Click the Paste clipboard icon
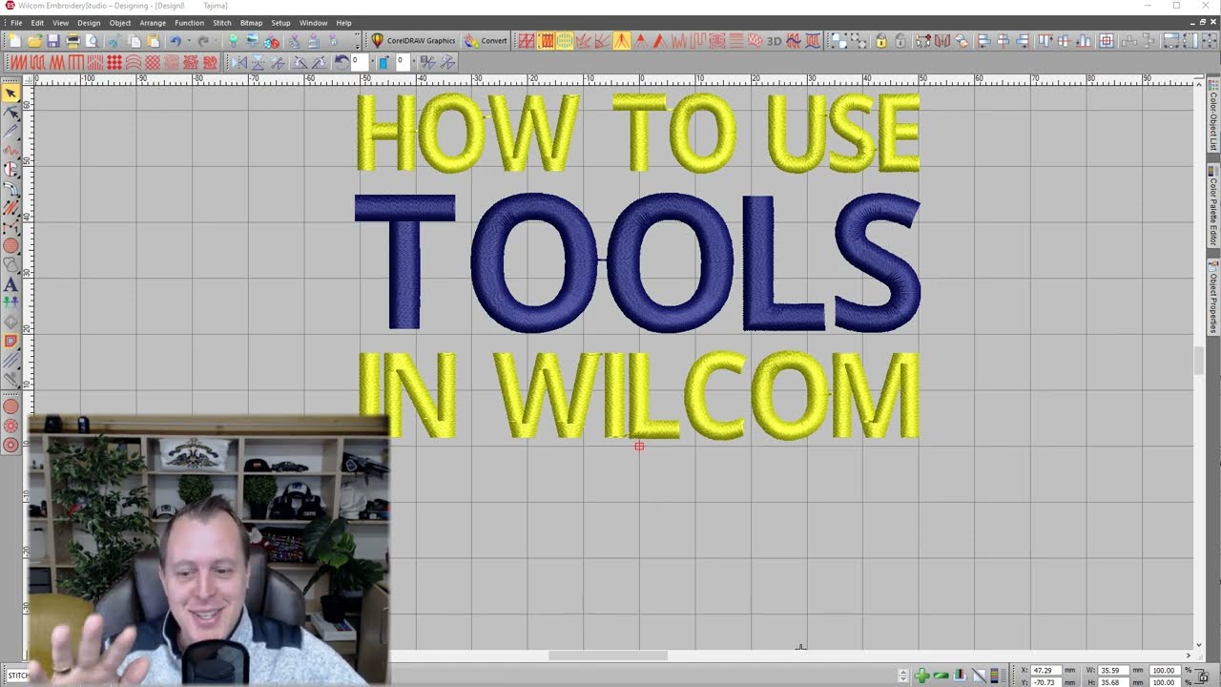This screenshot has width=1221, height=687. click(x=153, y=41)
